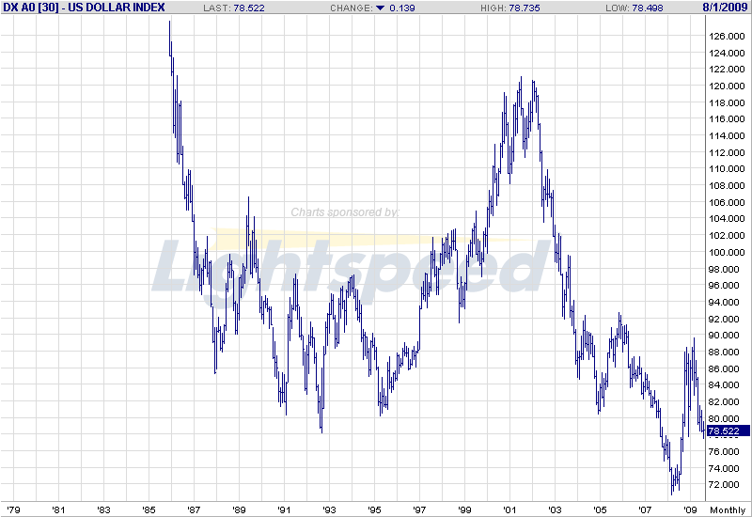Click the '97 year label on time axis
Screen dimensions: 752x517
pyautogui.click(x=419, y=509)
